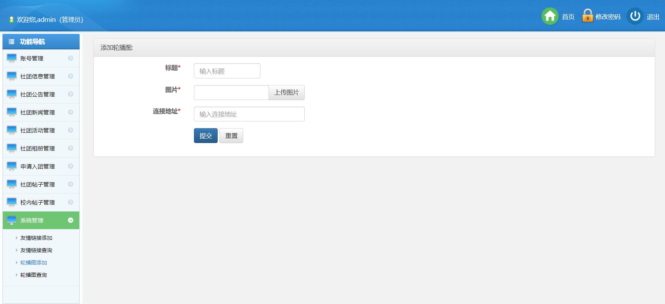Click 退出 to log out
This screenshot has width=665, height=304.
coord(653,17)
